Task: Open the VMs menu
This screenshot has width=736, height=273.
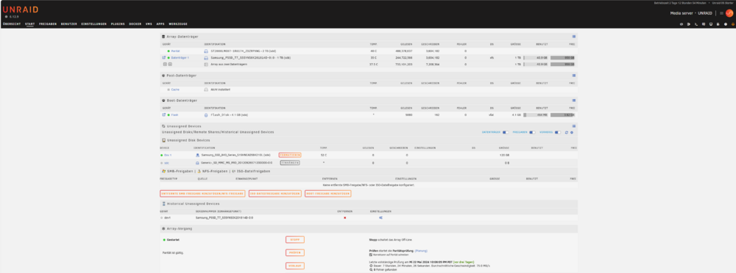Action: click(149, 24)
